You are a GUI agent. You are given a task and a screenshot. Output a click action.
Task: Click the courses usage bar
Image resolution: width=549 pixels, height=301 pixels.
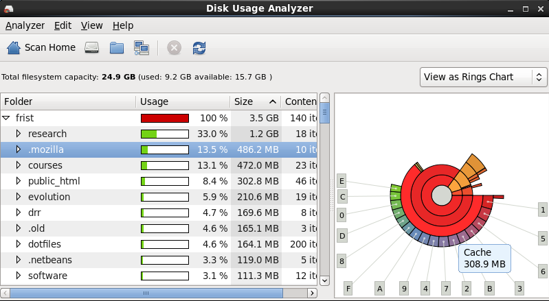(x=164, y=165)
